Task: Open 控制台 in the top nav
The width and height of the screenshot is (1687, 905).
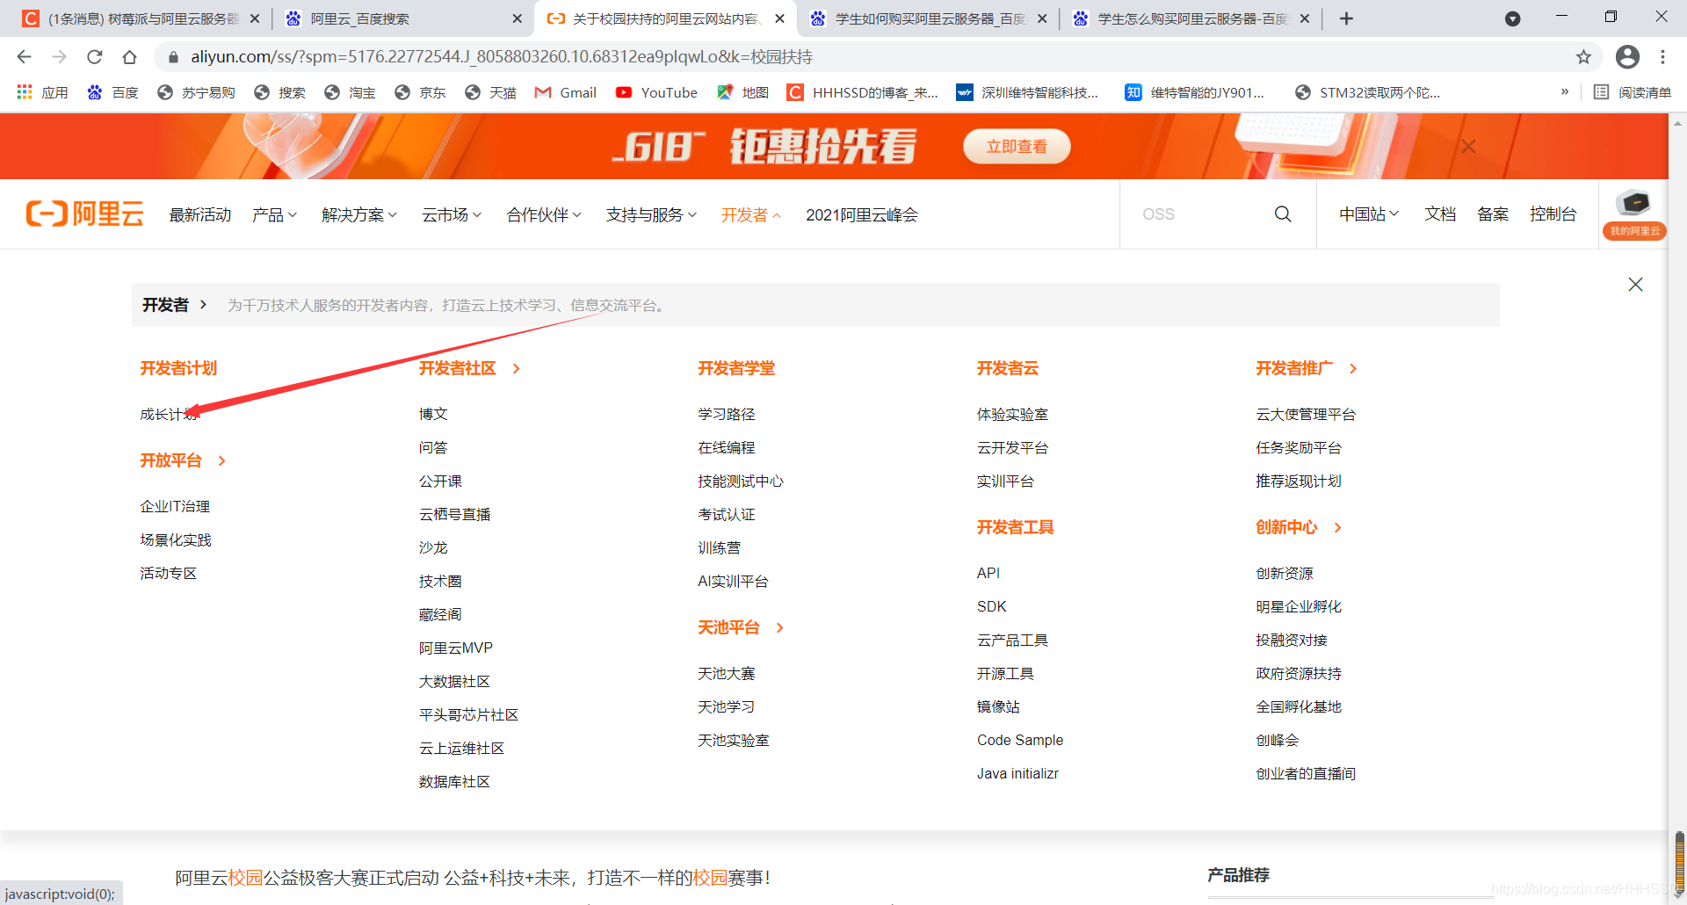Action: 1553,214
